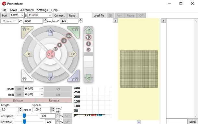Open the Heat temperature dropdown
This screenshot has height=124, width=198.
pos(34,89)
